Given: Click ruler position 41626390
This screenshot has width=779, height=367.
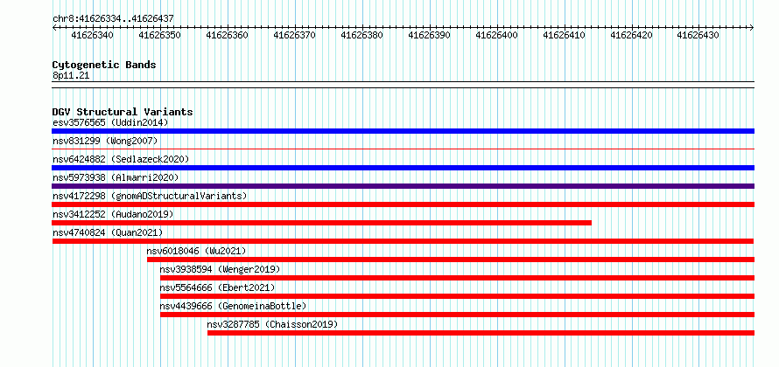Looking at the screenshot, I should [429, 35].
